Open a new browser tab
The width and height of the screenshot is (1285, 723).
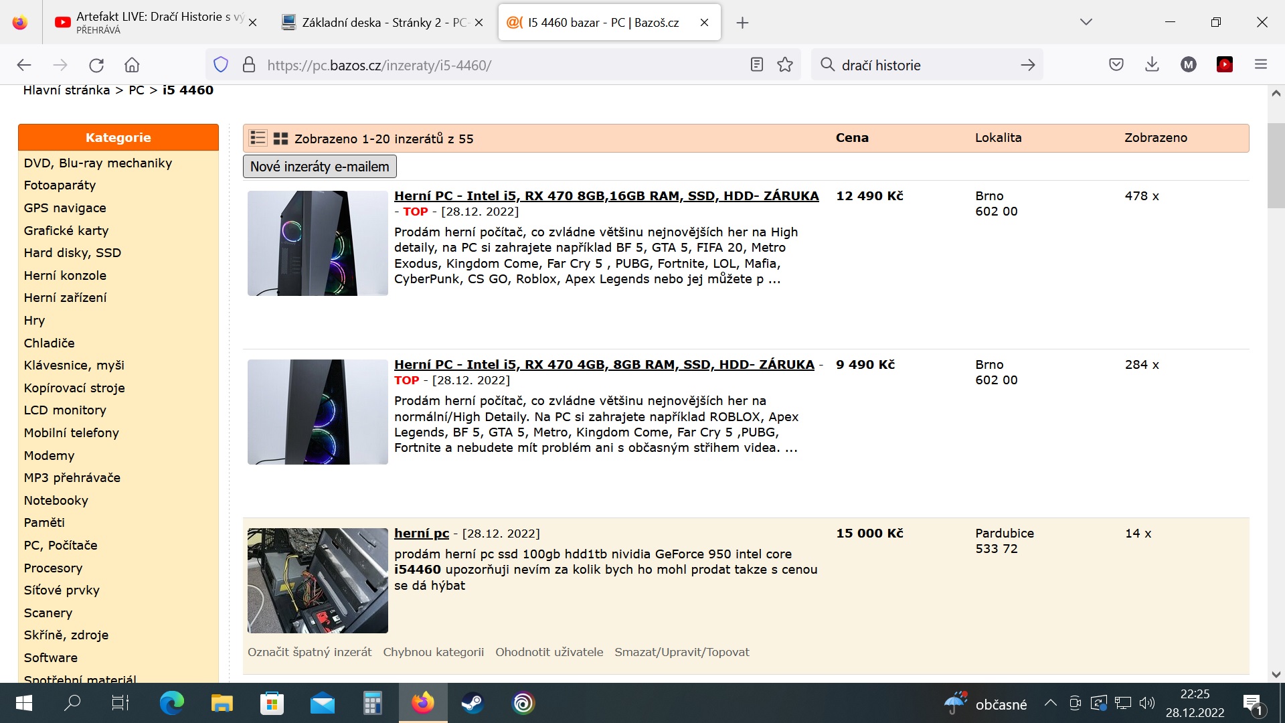[x=742, y=23]
